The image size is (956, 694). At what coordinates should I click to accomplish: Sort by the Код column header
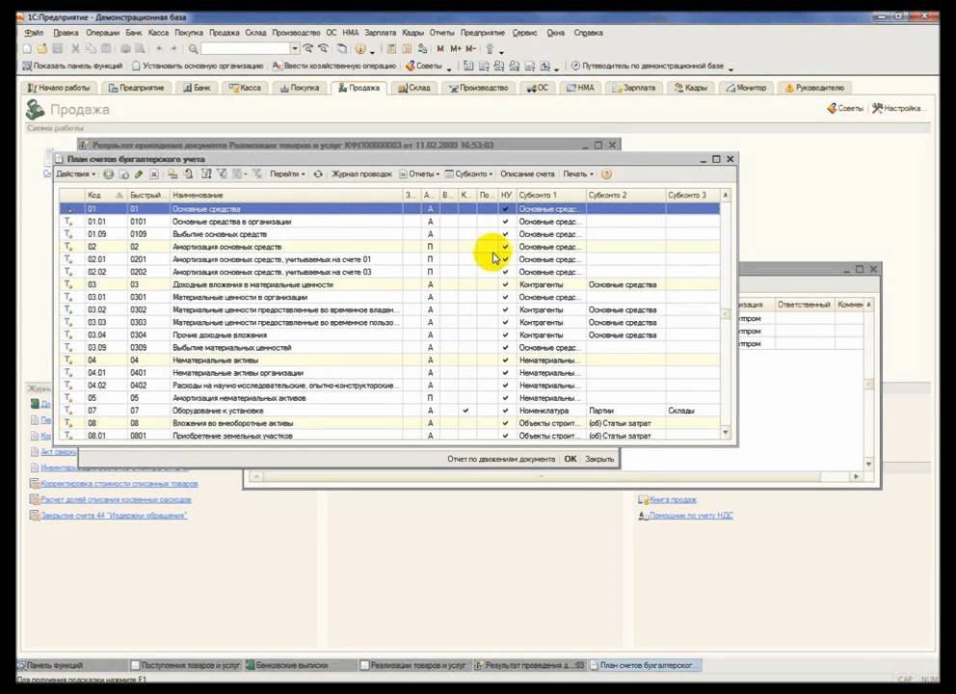tap(106, 195)
